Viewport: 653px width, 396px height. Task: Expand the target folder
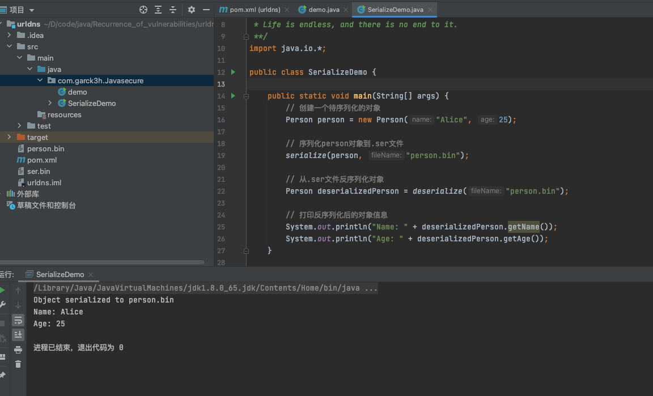(9, 137)
